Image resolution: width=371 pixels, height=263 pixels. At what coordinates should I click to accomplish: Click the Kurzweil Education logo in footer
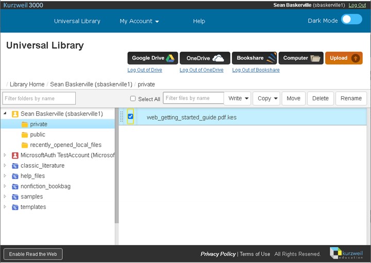346,253
